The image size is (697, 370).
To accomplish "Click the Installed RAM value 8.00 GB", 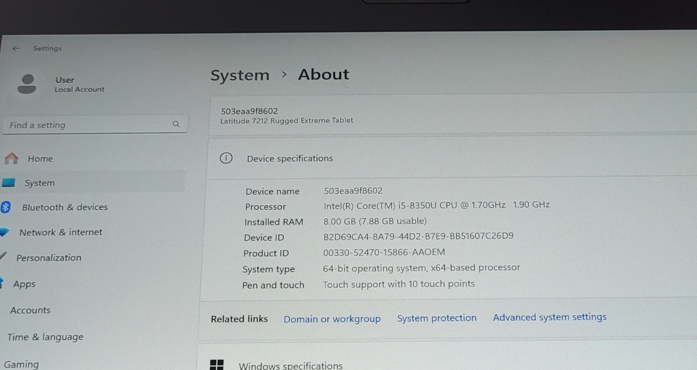I will (375, 221).
